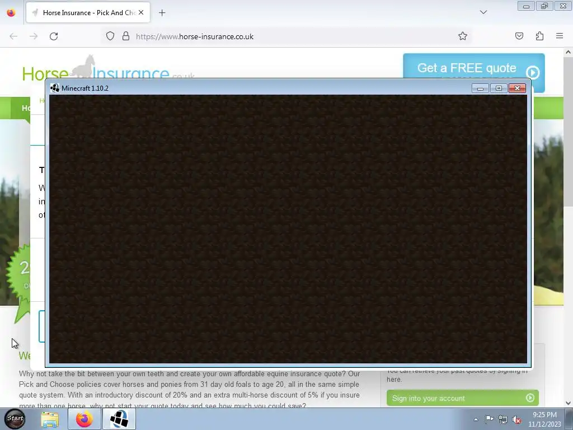
Task: Select the Horse Insurance tab
Action: click(x=88, y=12)
